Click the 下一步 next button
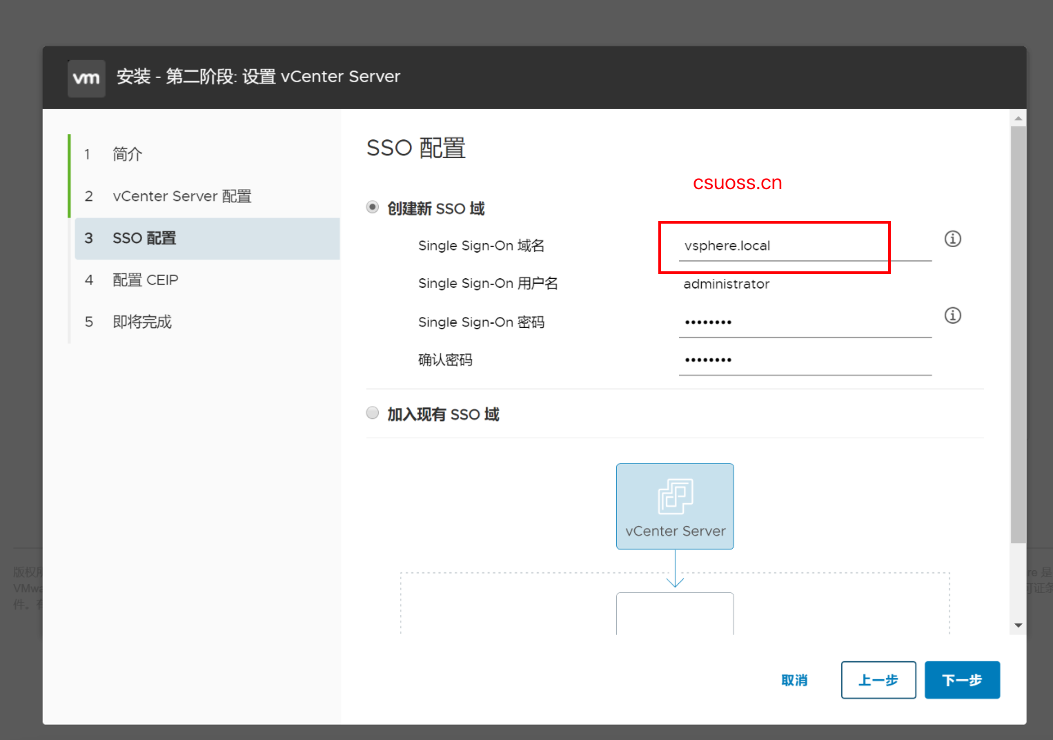Screen dimensions: 1053x740 962,681
